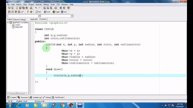Viewport: 193px width, 108px height.
Task: Click the Toggle bookmark button
Action: (56, 12)
